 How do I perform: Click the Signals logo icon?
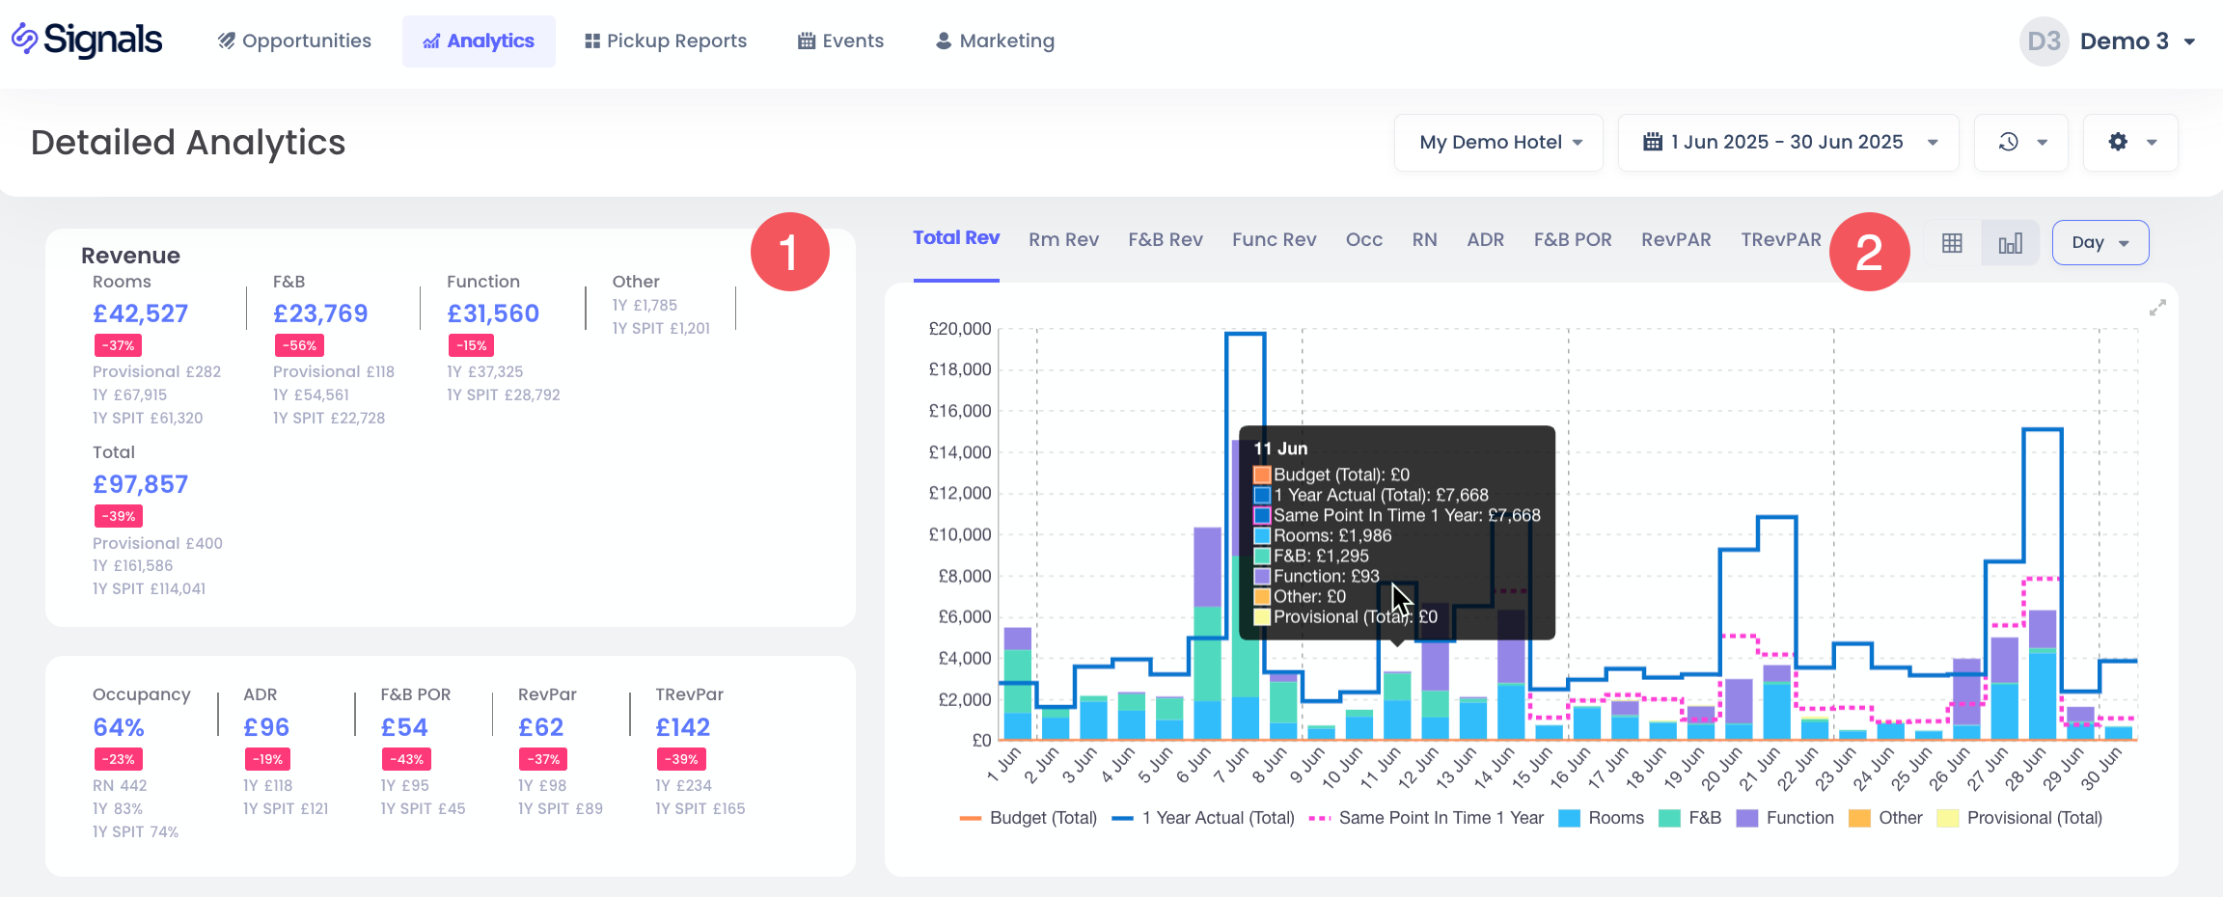point(25,40)
